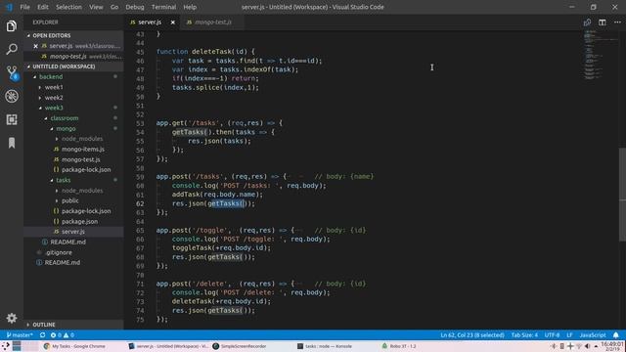626x352 pixels.
Task: Open the Search view in the activity bar
Action: [x=12, y=50]
